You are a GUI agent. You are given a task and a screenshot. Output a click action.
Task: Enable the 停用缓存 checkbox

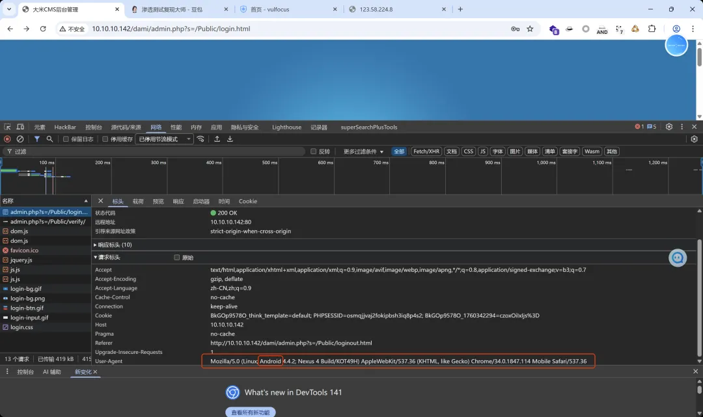click(105, 139)
